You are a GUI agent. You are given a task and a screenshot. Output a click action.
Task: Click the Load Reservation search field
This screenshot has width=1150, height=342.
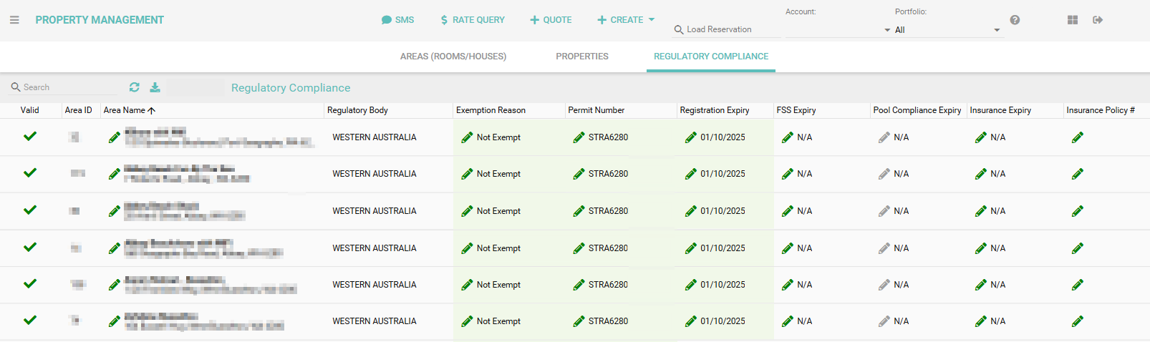coord(727,29)
